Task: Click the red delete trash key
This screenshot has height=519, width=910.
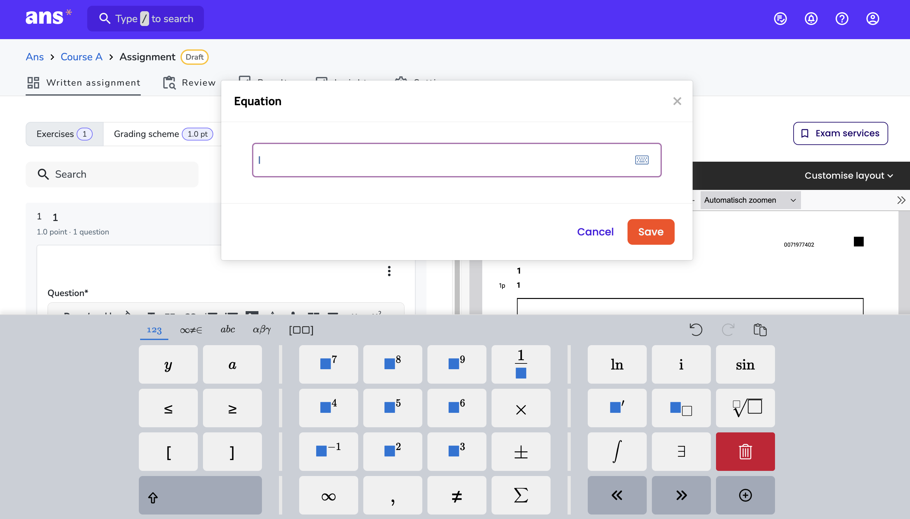Action: [746, 452]
